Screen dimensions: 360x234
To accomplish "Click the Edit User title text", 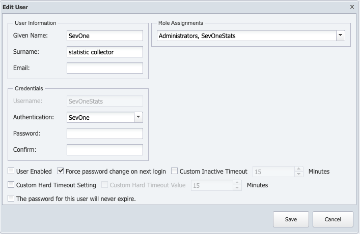I will [15, 7].
